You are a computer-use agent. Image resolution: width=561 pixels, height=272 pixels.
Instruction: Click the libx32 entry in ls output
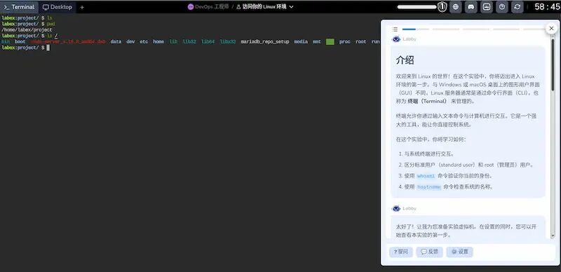click(228, 42)
